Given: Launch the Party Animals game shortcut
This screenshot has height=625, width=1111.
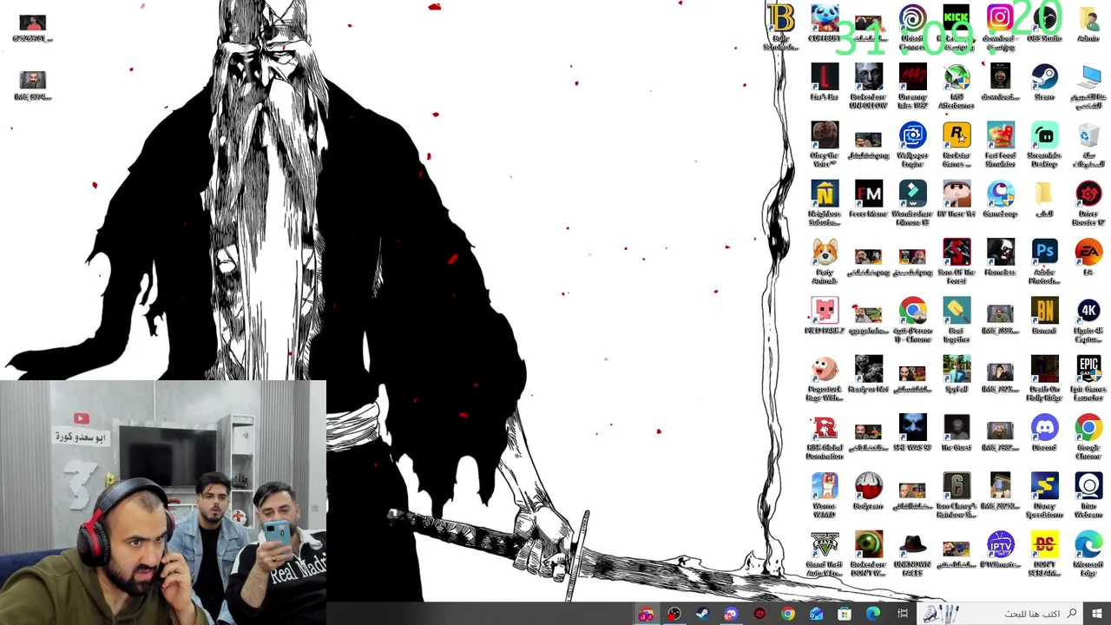Looking at the screenshot, I should point(825,261).
